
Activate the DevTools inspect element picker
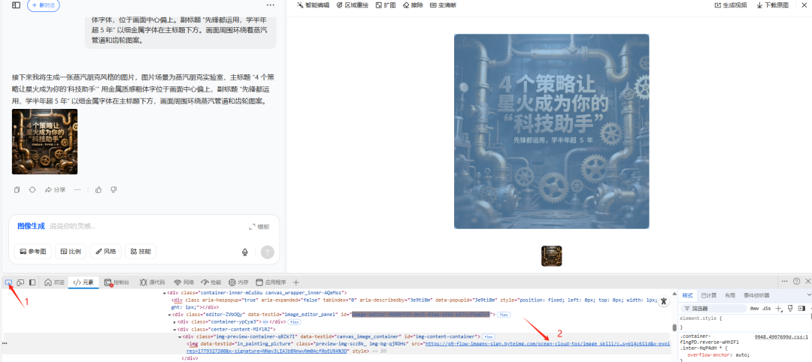[9, 282]
